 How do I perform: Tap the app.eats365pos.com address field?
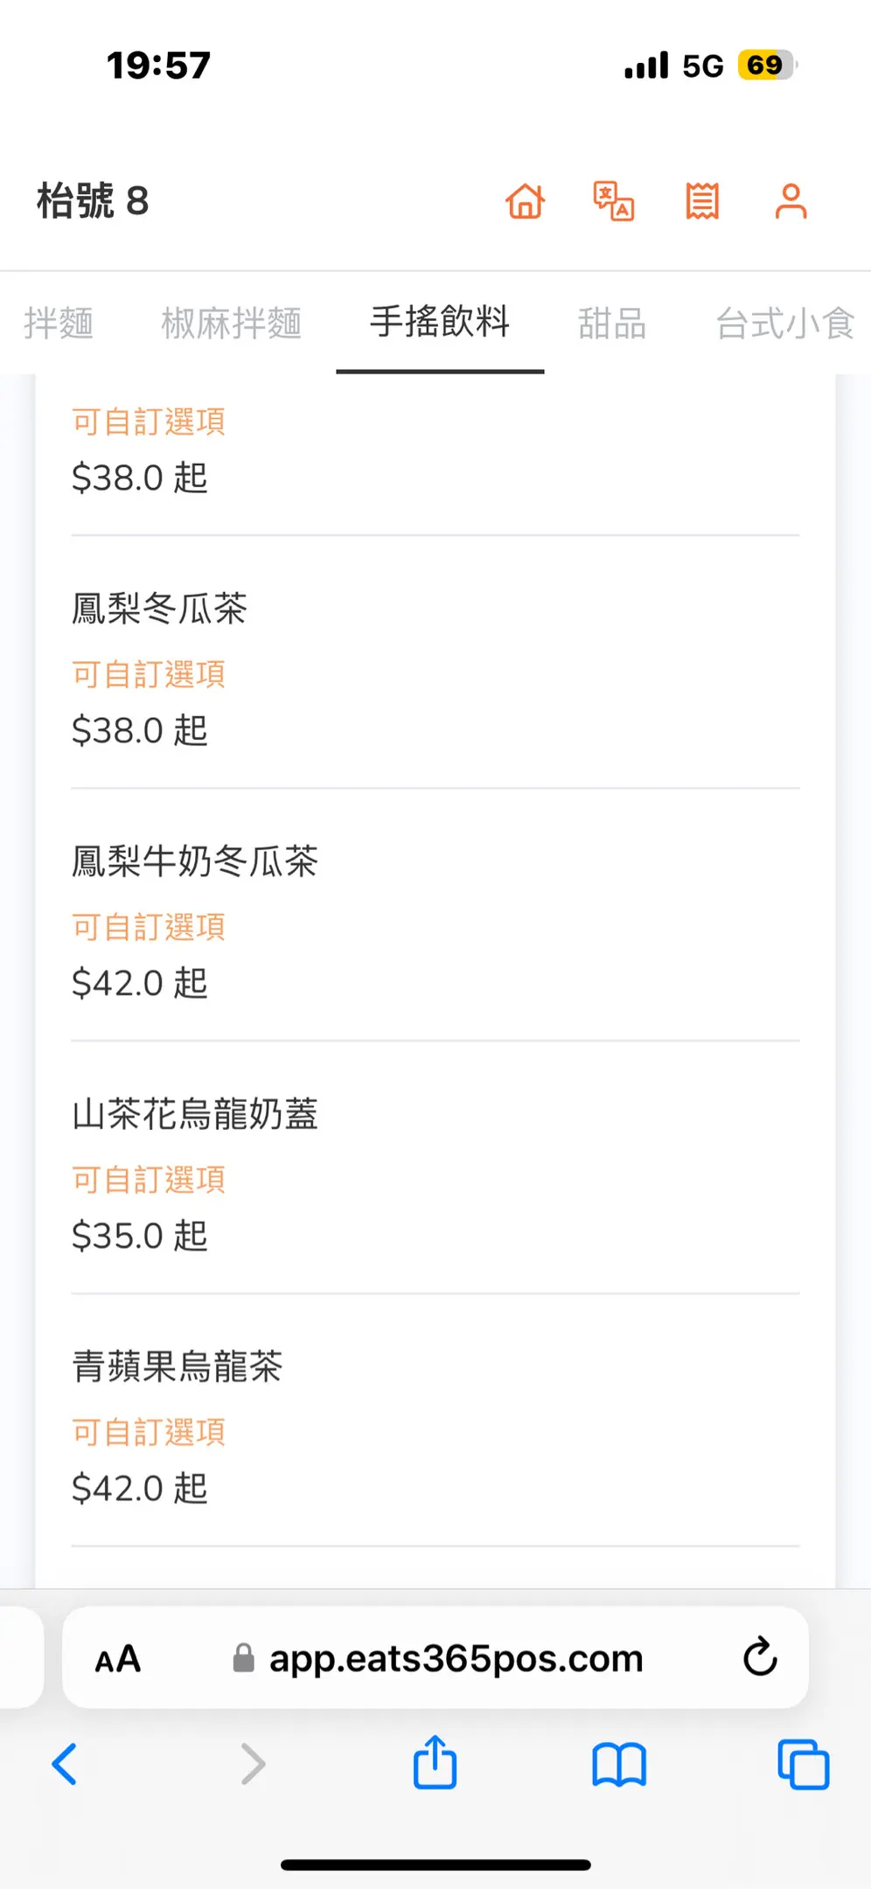pyautogui.click(x=455, y=1658)
